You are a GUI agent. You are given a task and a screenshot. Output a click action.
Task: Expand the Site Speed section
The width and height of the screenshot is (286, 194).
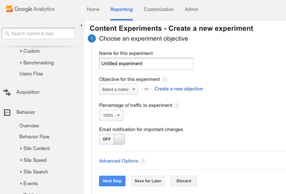coord(33,160)
